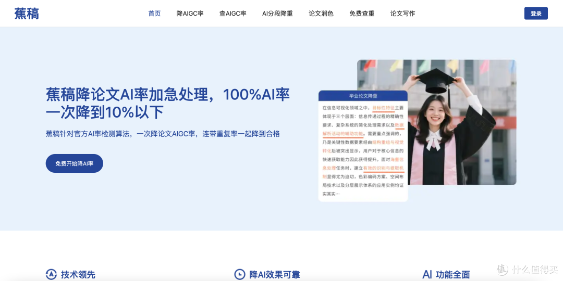Click the 功能全面 heading text

coord(453,275)
